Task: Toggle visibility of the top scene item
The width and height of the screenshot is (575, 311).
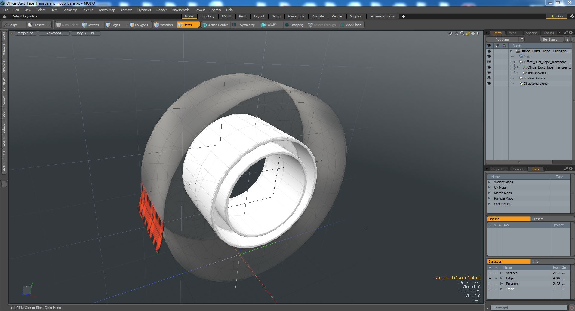Action: click(x=489, y=51)
